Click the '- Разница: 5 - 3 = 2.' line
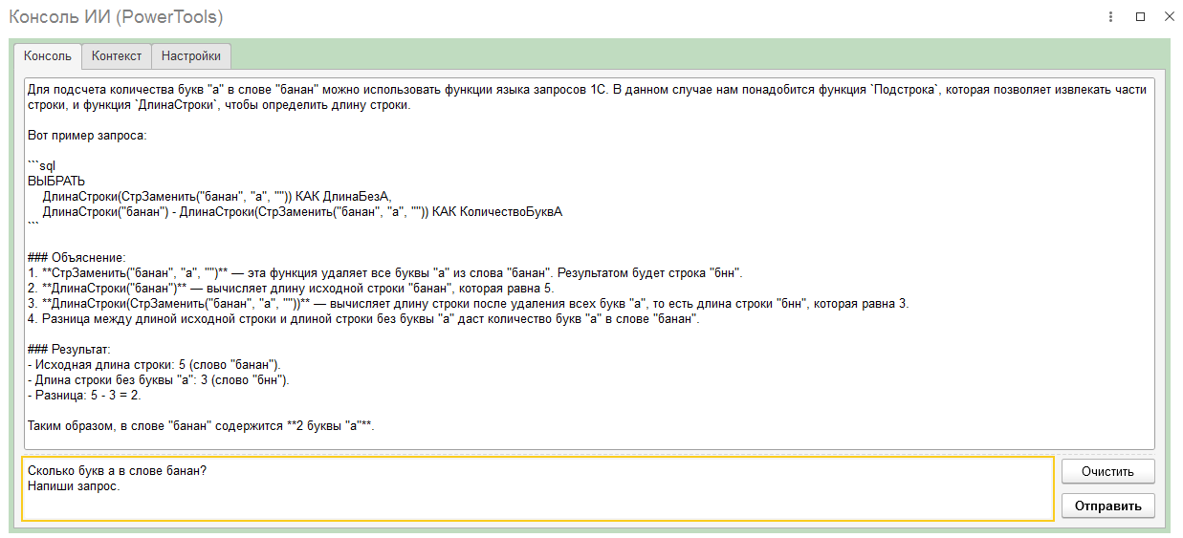This screenshot has width=1183, height=538. click(x=85, y=397)
